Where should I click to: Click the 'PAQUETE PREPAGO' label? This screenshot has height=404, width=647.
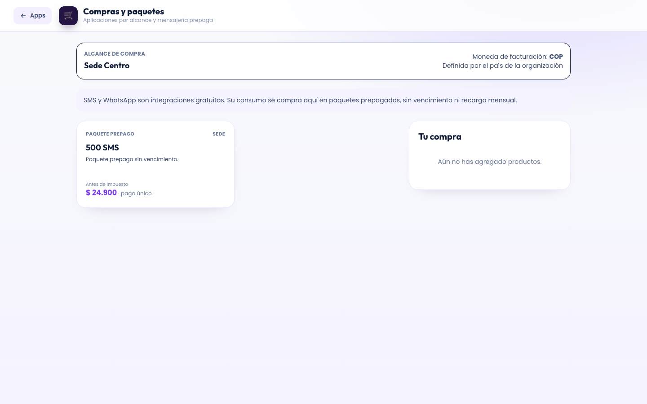point(110,134)
